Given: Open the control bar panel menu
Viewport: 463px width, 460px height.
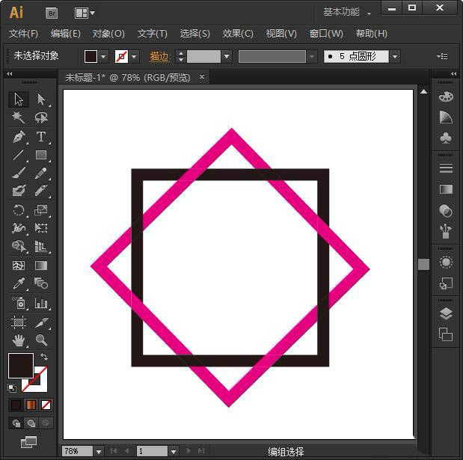Looking at the screenshot, I should coord(442,56).
